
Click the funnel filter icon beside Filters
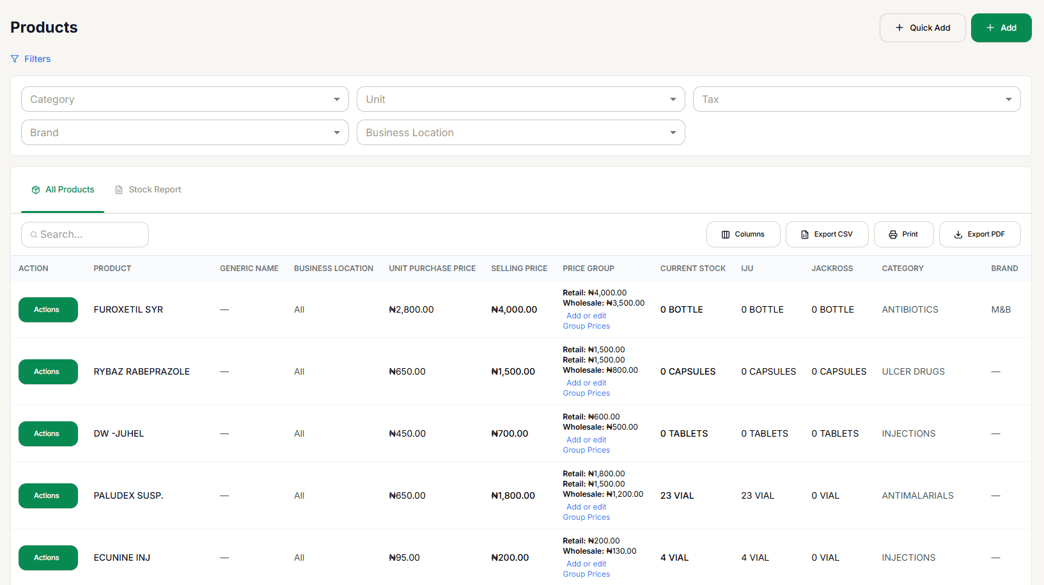tap(15, 59)
